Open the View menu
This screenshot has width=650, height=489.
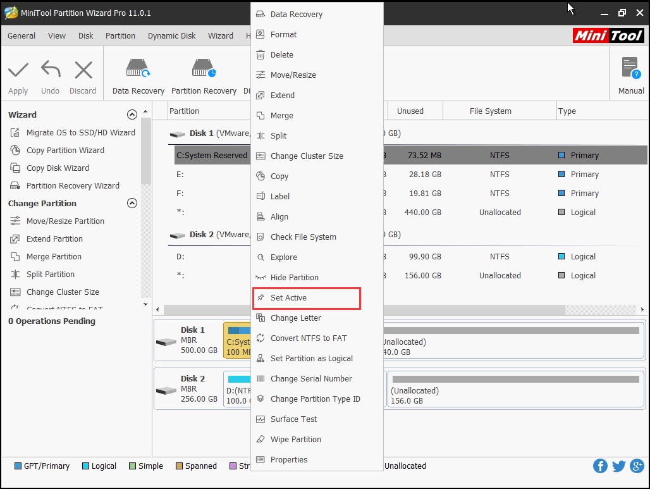tap(57, 35)
